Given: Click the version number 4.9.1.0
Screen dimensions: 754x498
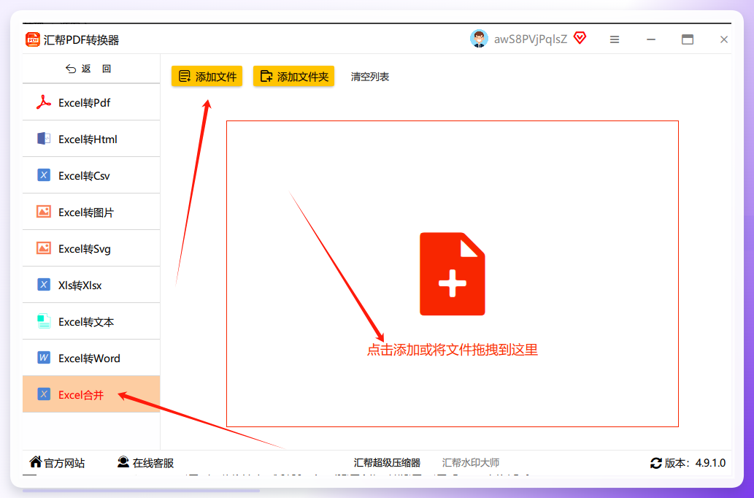Looking at the screenshot, I should coord(710,463).
